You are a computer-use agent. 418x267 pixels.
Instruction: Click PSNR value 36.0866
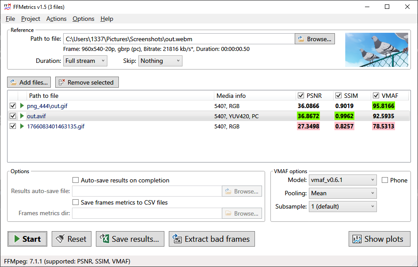308,106
